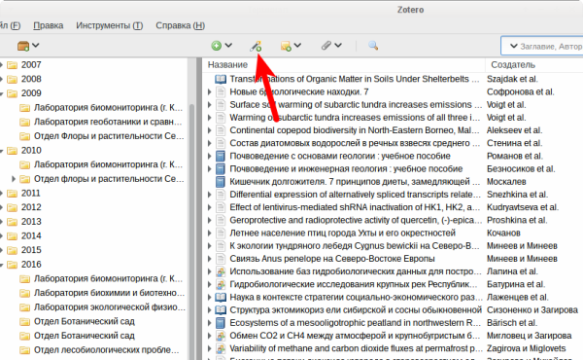The height and width of the screenshot is (360, 583).
Task: Open the Справка (H) menu
Action: coord(181,25)
